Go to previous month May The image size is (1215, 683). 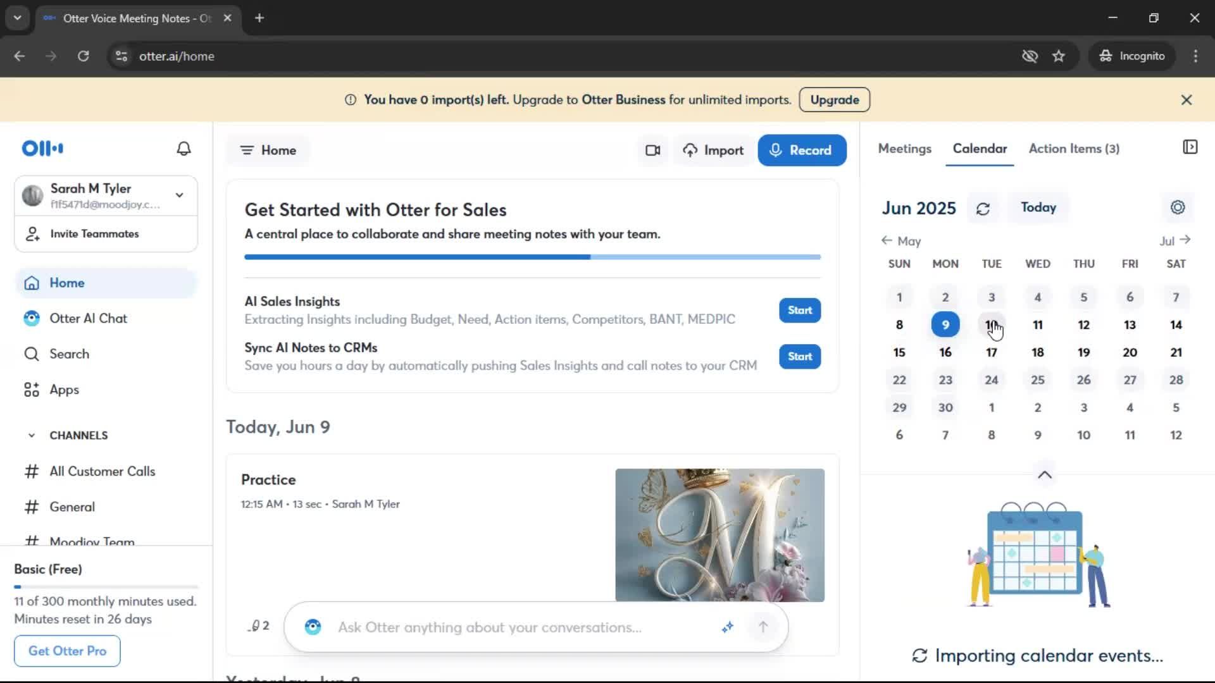[901, 241]
